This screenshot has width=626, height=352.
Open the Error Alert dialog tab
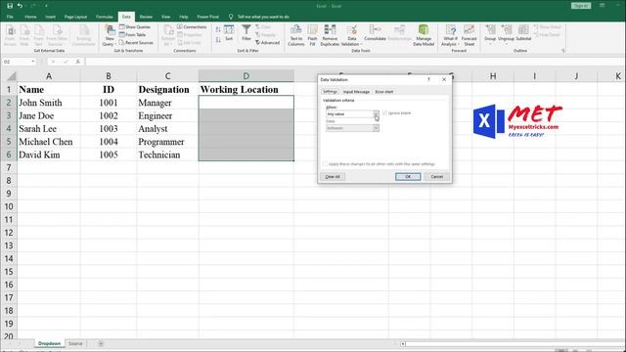point(384,92)
